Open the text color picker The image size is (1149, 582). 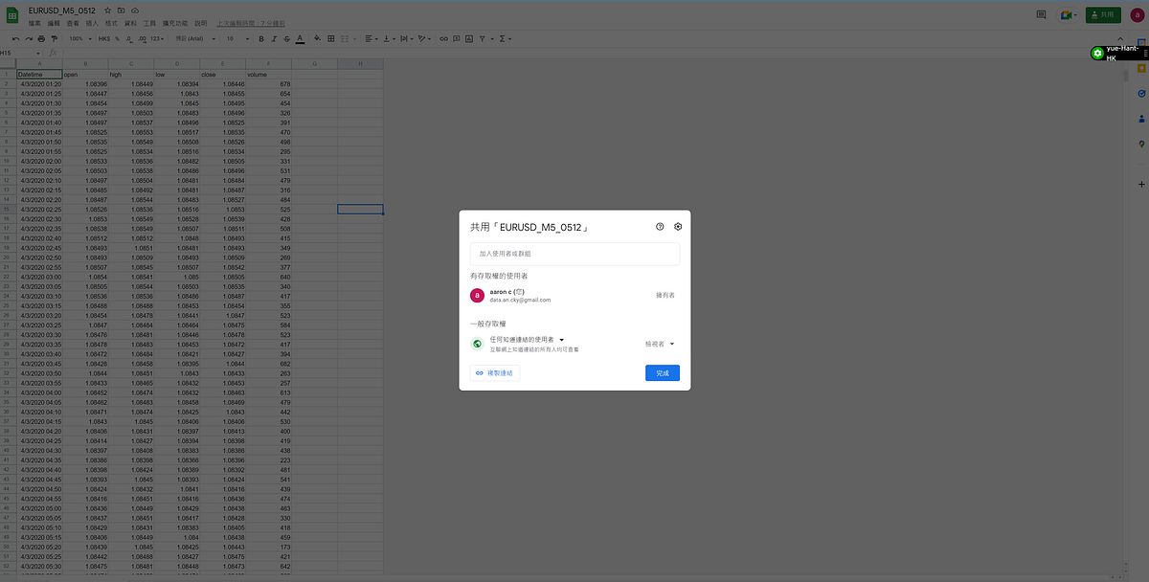300,38
